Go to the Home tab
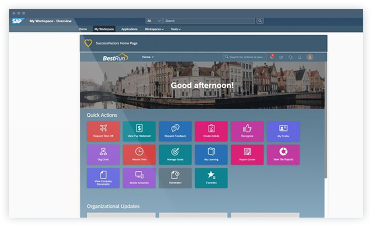This screenshot has width=372, height=226. [x=83, y=29]
